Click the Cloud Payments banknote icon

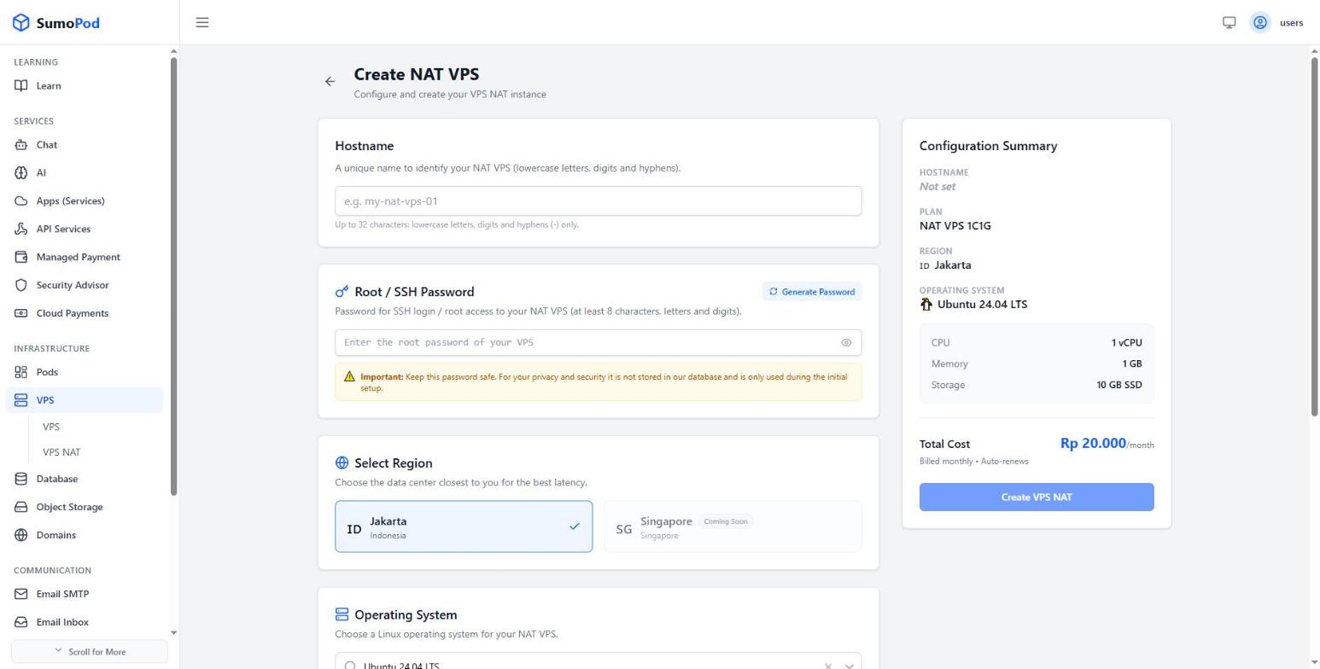21,313
